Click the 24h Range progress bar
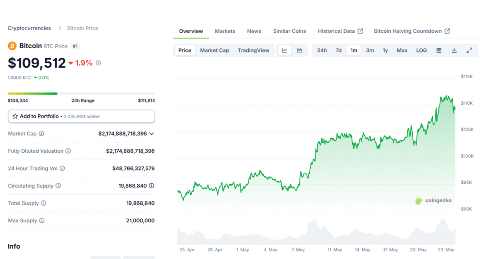Screen dimensions: 488x259 click(x=81, y=93)
